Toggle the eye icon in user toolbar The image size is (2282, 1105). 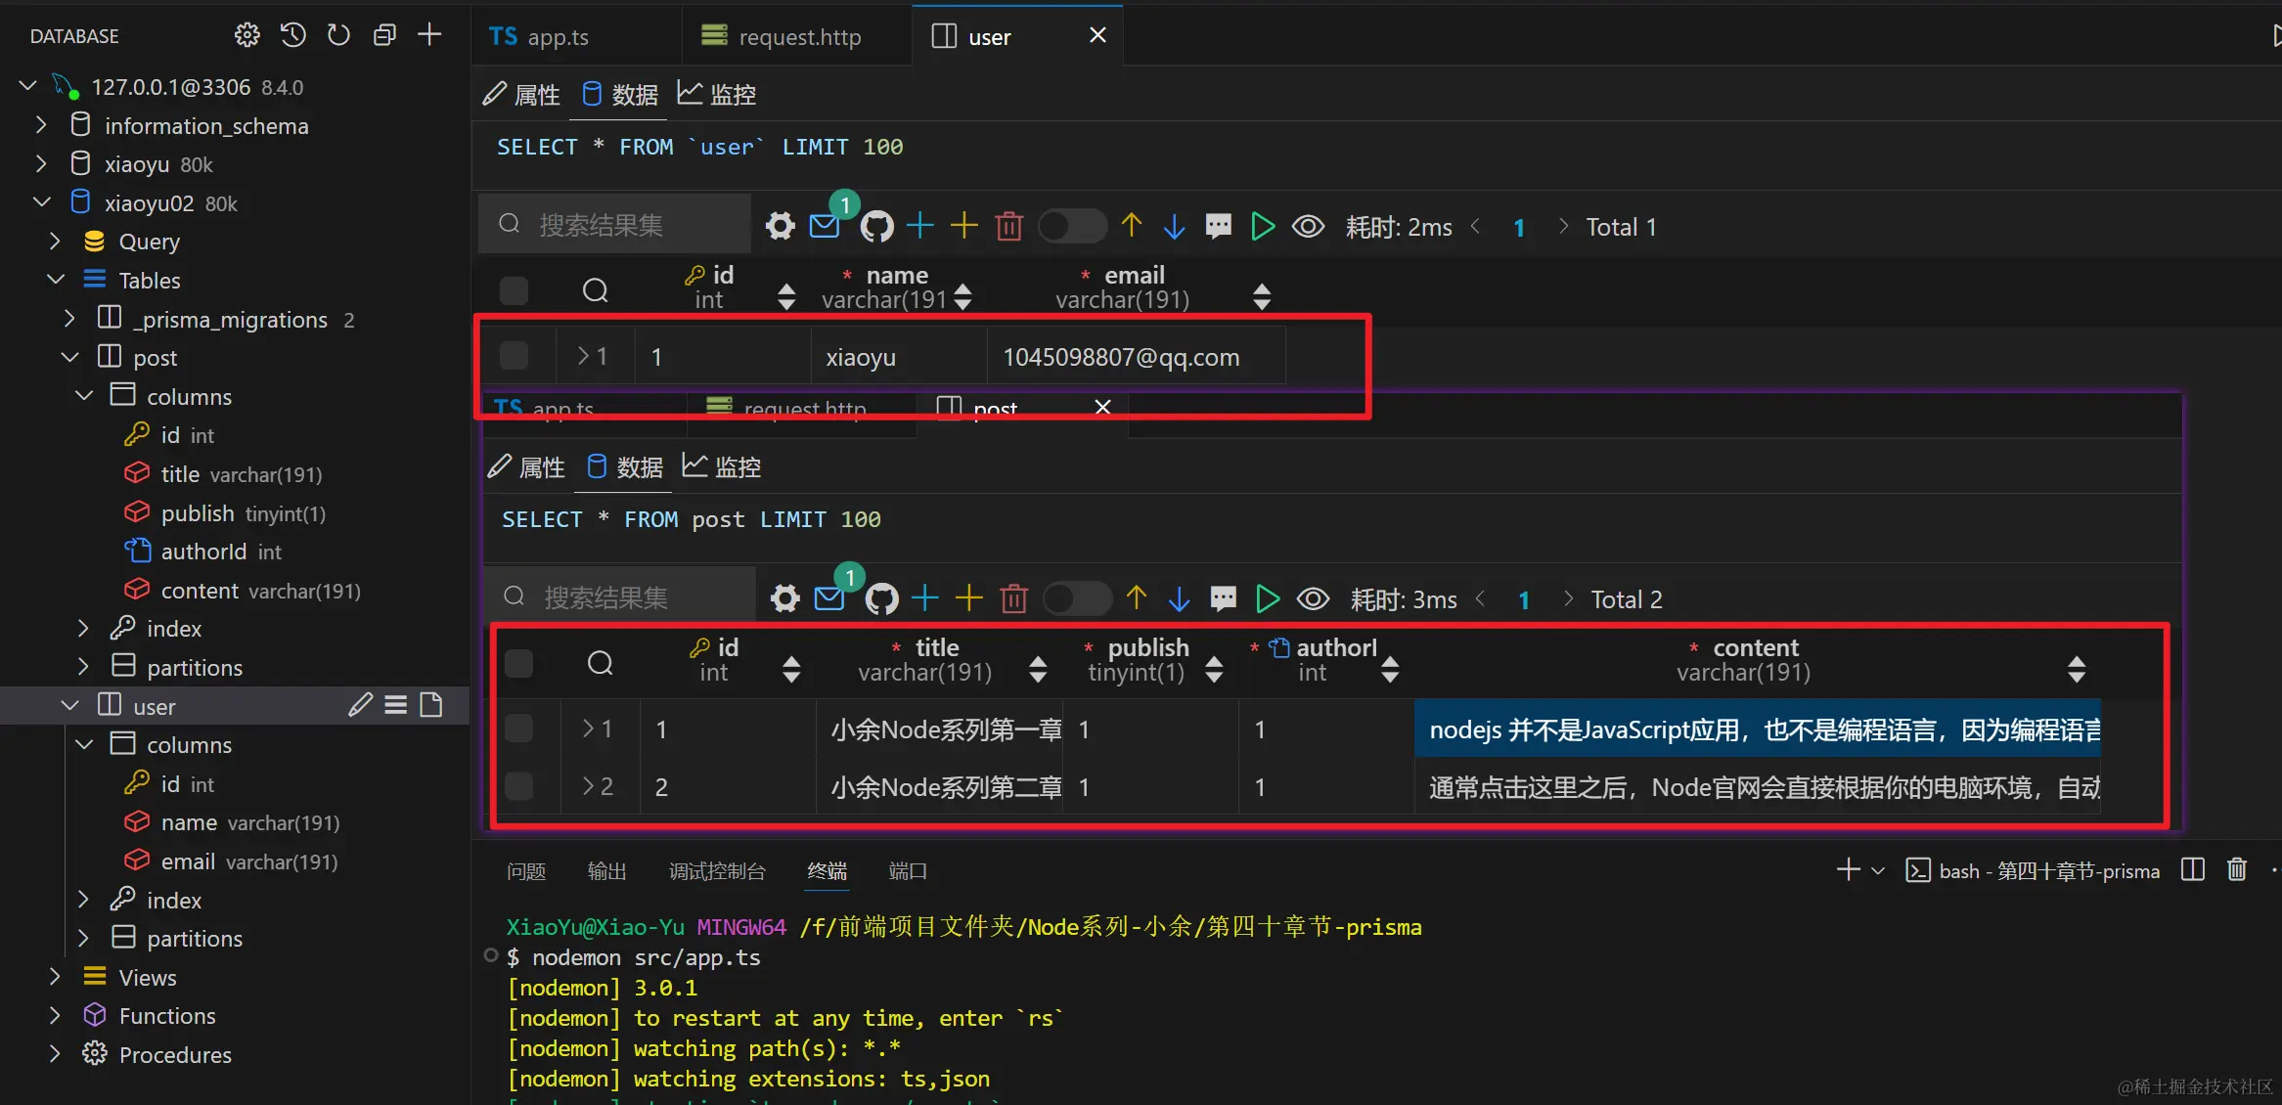(x=1308, y=227)
